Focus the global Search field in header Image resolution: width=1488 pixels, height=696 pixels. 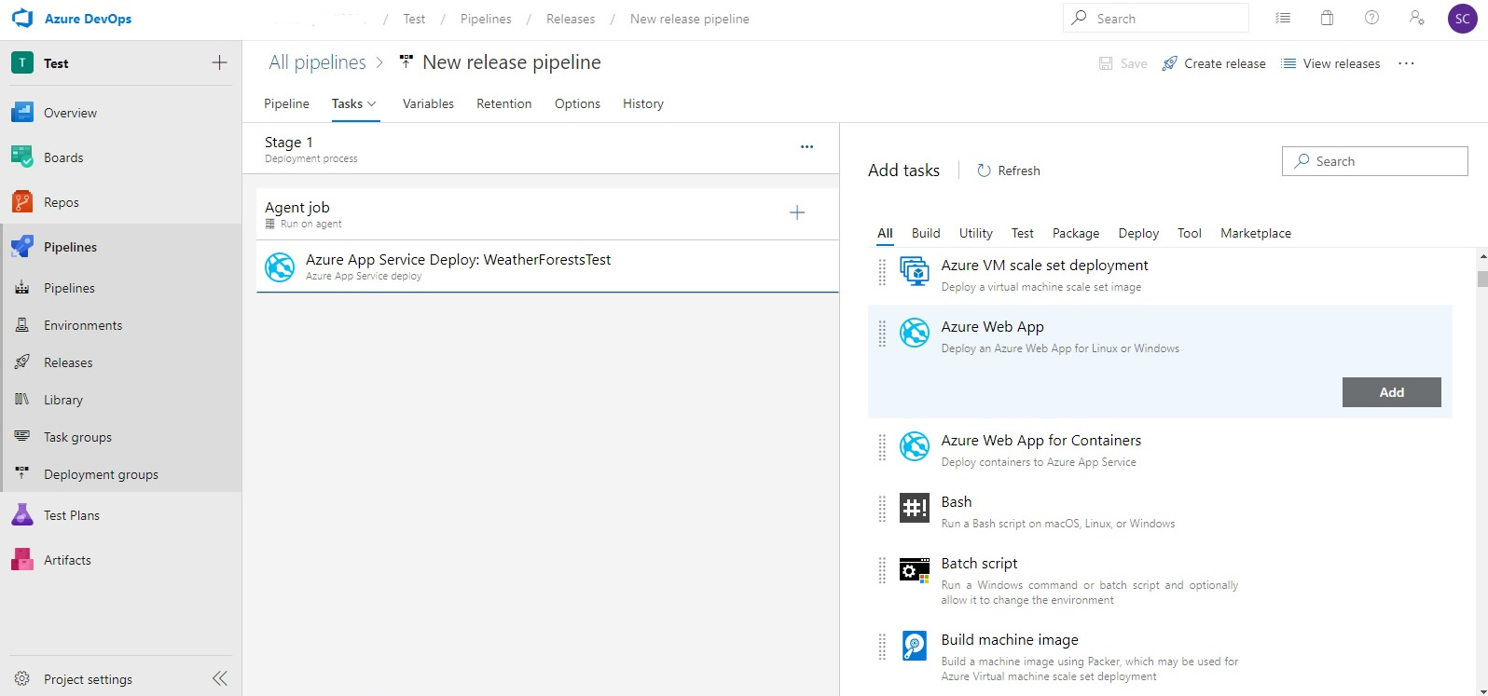[x=1156, y=18]
